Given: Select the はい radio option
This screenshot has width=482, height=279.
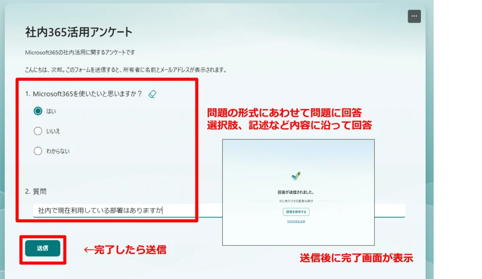Looking at the screenshot, I should click(38, 111).
